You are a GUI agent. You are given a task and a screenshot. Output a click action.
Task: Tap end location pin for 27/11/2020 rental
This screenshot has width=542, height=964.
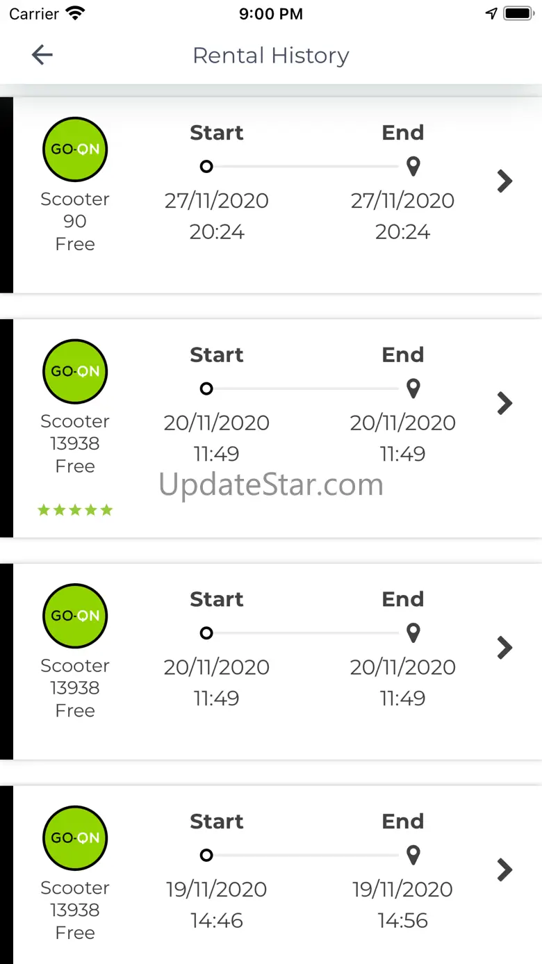coord(413,167)
